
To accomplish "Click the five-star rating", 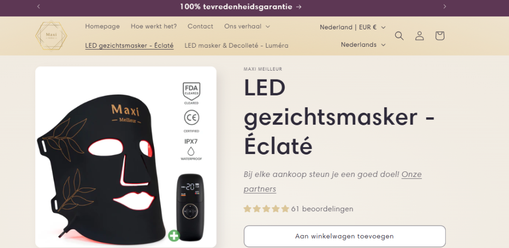I will tap(266, 209).
